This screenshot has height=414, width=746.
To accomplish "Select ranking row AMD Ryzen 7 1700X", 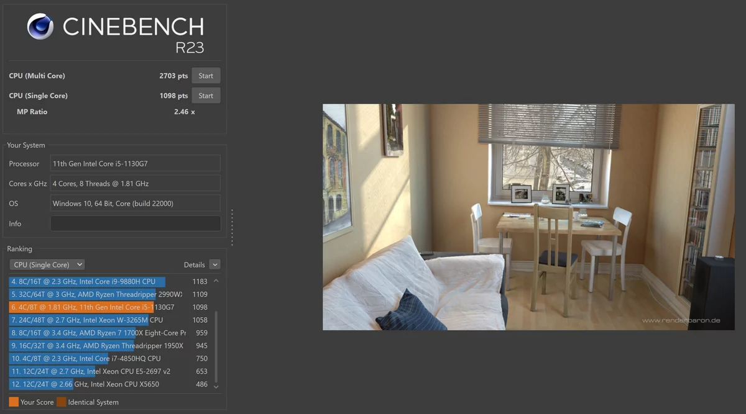I will point(109,333).
